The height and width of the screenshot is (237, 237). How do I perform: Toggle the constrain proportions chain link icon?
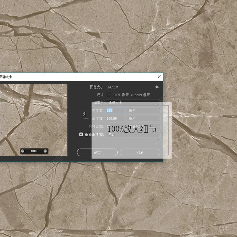pos(84,114)
